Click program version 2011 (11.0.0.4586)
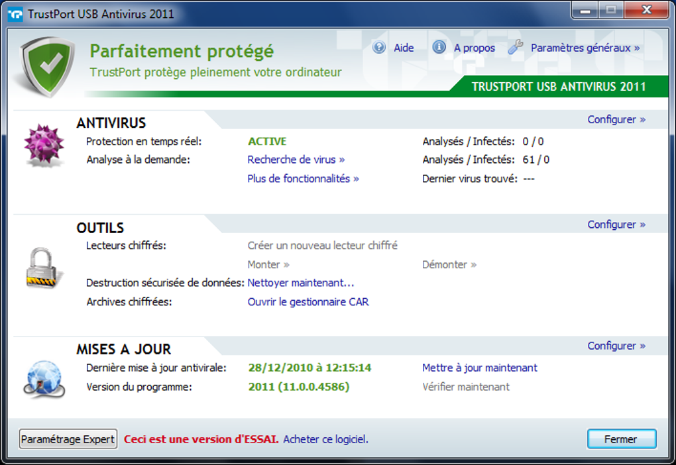Image resolution: width=676 pixels, height=465 pixels. (x=299, y=387)
